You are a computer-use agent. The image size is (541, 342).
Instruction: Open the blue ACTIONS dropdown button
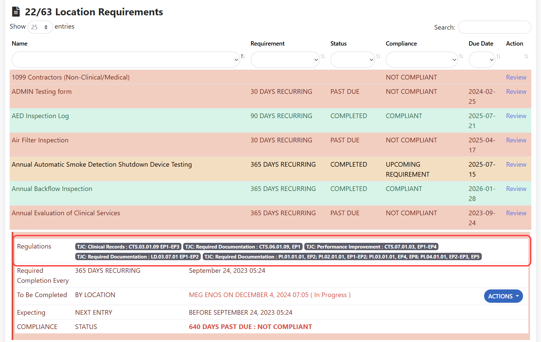[503, 296]
